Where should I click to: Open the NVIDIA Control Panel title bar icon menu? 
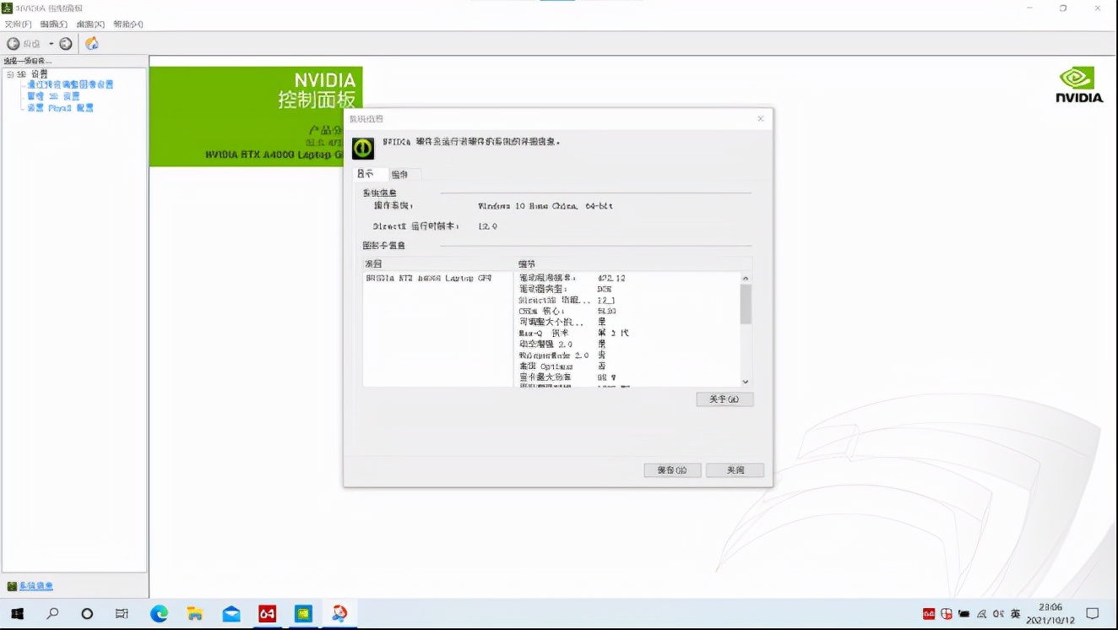pos(7,8)
